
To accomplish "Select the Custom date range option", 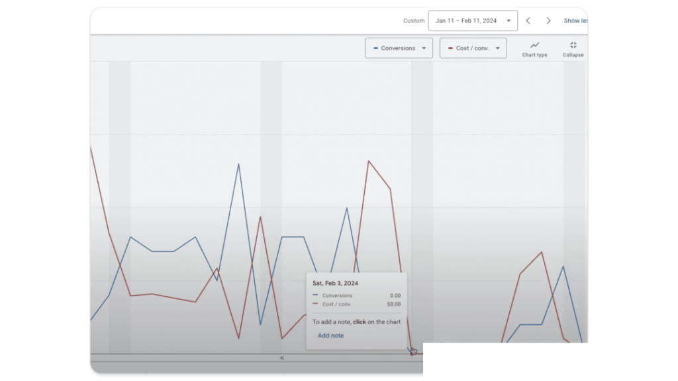I will (414, 21).
